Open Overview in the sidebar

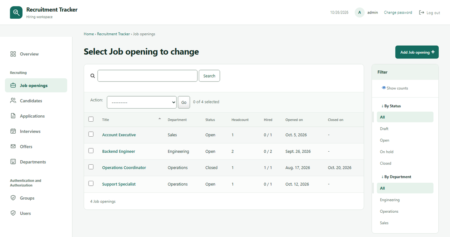pos(36,54)
